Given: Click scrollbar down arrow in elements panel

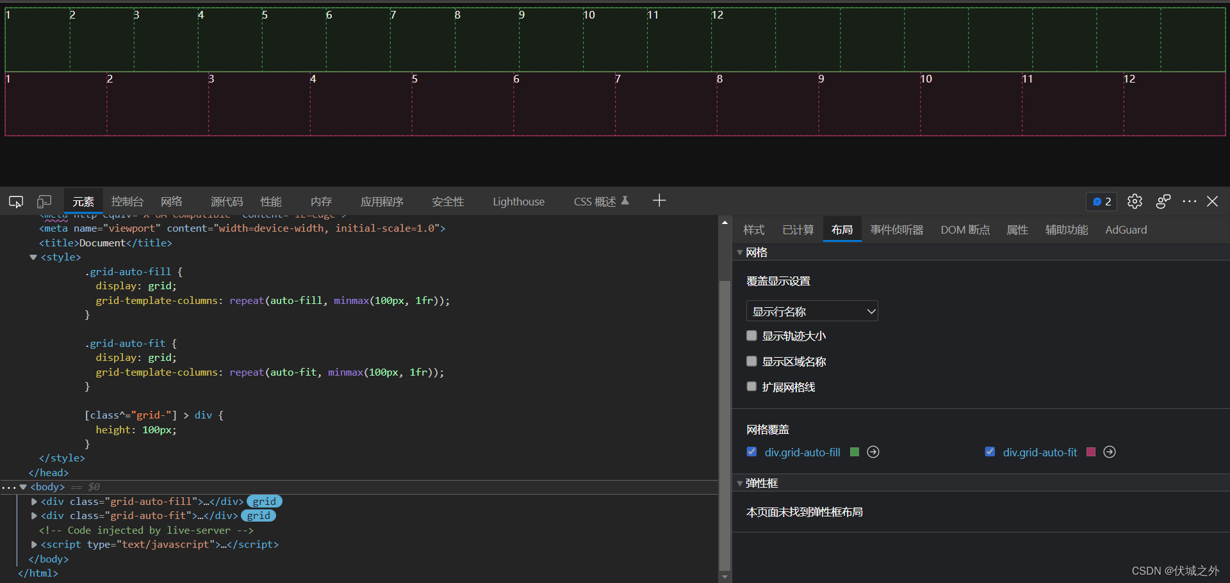Looking at the screenshot, I should (x=725, y=577).
